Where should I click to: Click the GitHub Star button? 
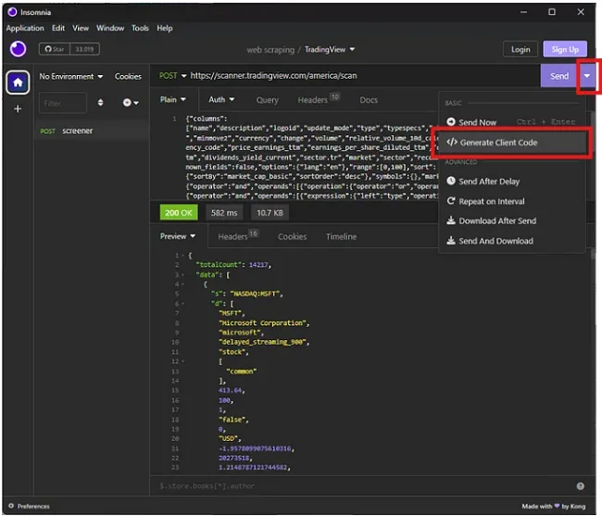point(54,49)
